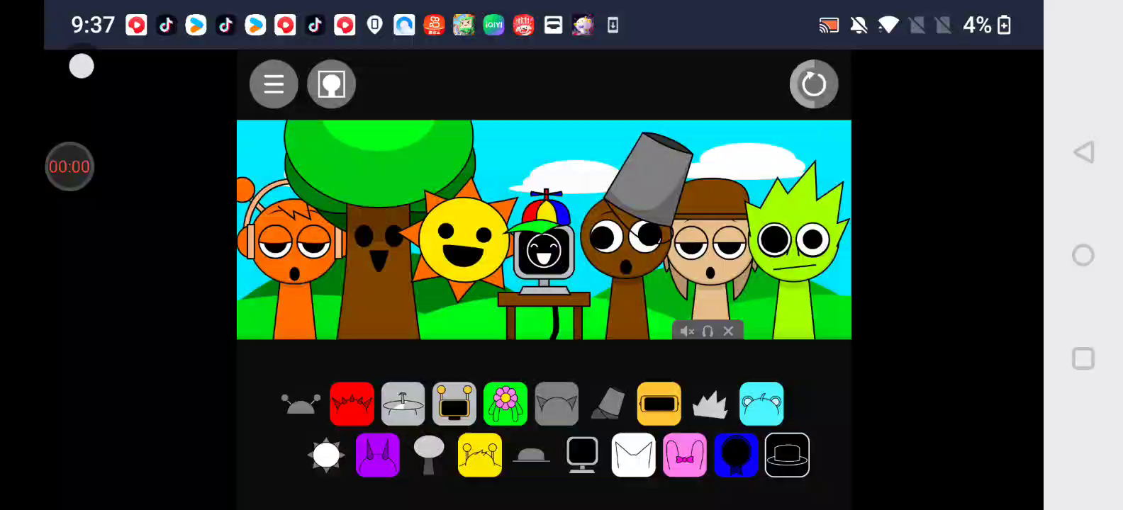This screenshot has height=510, width=1123.
Task: Select the purple horned character icon
Action: pyautogui.click(x=377, y=455)
